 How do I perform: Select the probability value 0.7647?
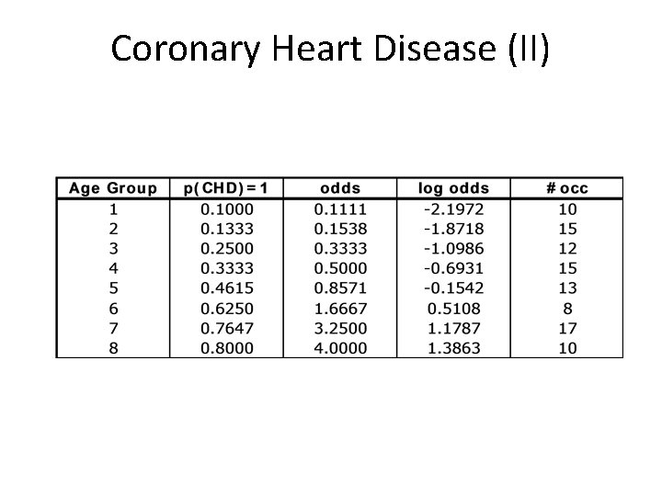point(226,328)
